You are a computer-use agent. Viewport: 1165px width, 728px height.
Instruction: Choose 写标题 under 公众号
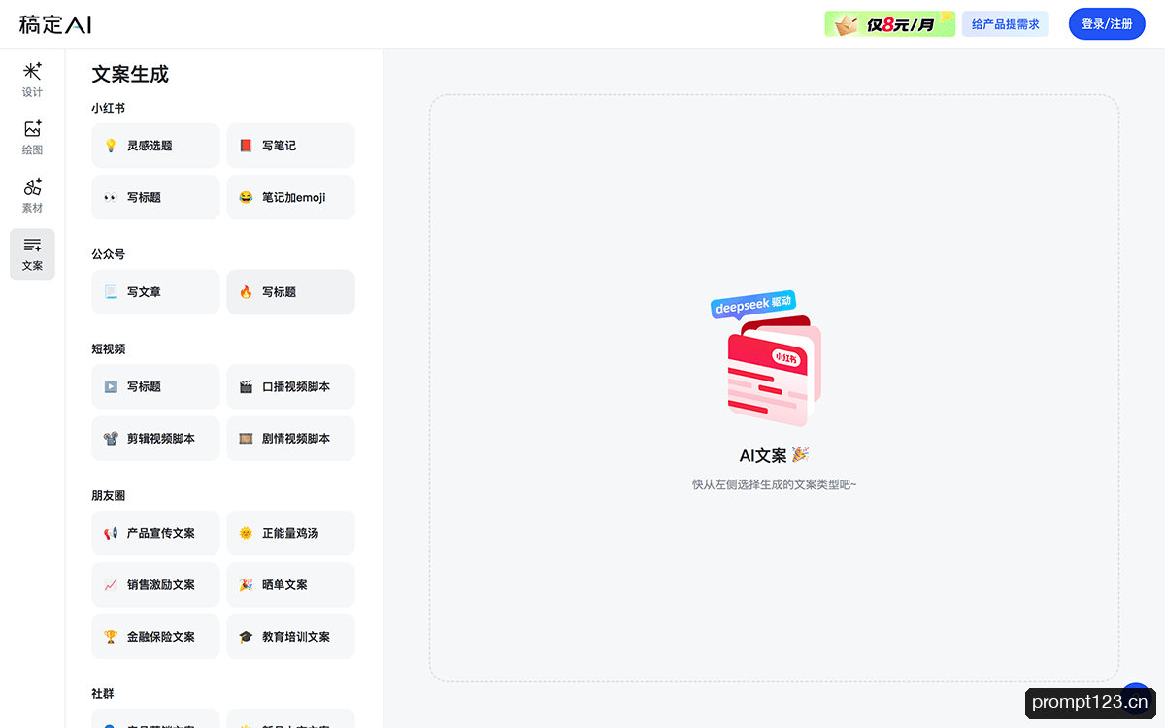[290, 292]
